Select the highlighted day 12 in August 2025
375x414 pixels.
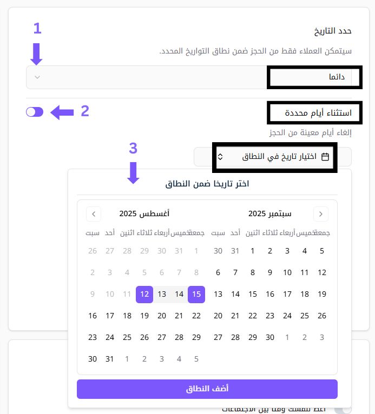(144, 295)
